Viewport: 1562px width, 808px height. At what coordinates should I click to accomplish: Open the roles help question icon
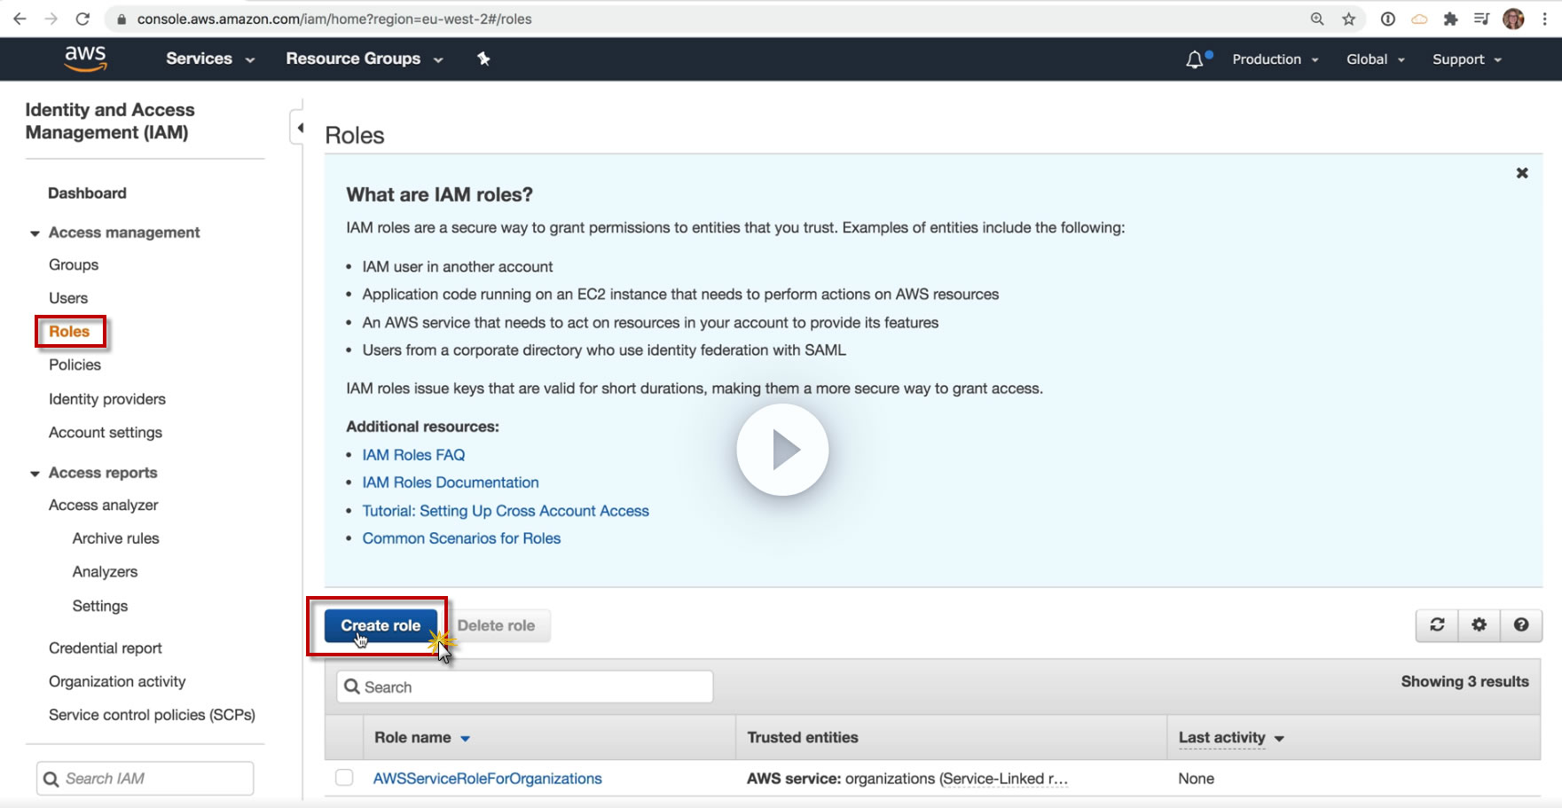pos(1521,625)
